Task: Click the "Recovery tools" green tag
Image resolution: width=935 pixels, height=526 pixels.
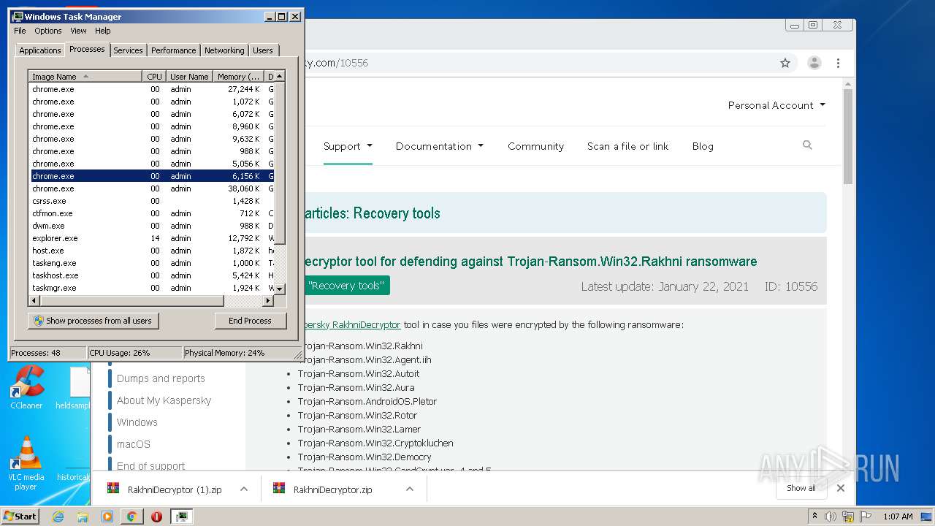Action: pyautogui.click(x=346, y=286)
